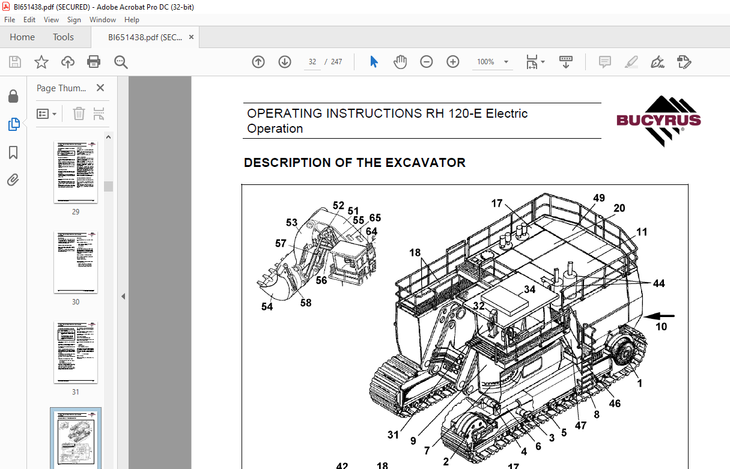Open the Edit menu

point(29,20)
